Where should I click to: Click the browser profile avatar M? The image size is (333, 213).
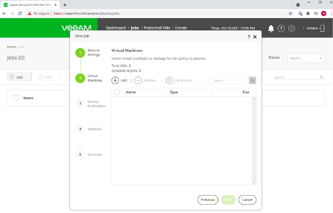[x=323, y=14]
